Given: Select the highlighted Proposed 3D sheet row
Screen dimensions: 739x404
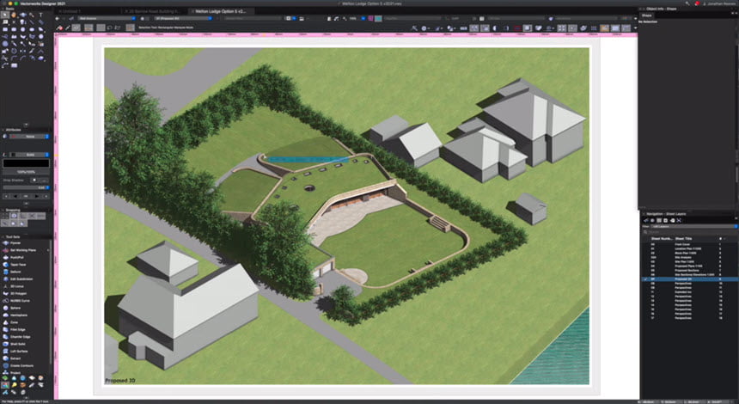Looking at the screenshot, I should (x=689, y=279).
